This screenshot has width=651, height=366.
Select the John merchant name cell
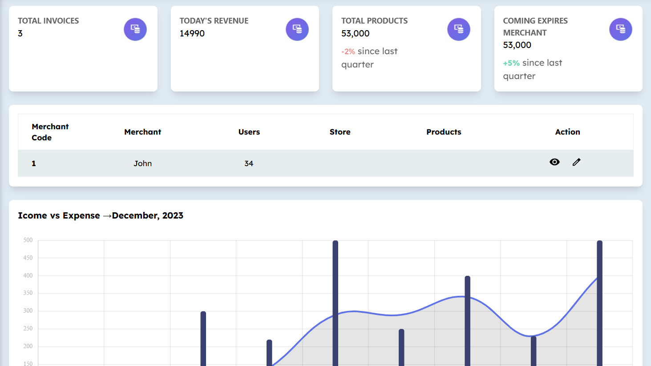tap(142, 163)
